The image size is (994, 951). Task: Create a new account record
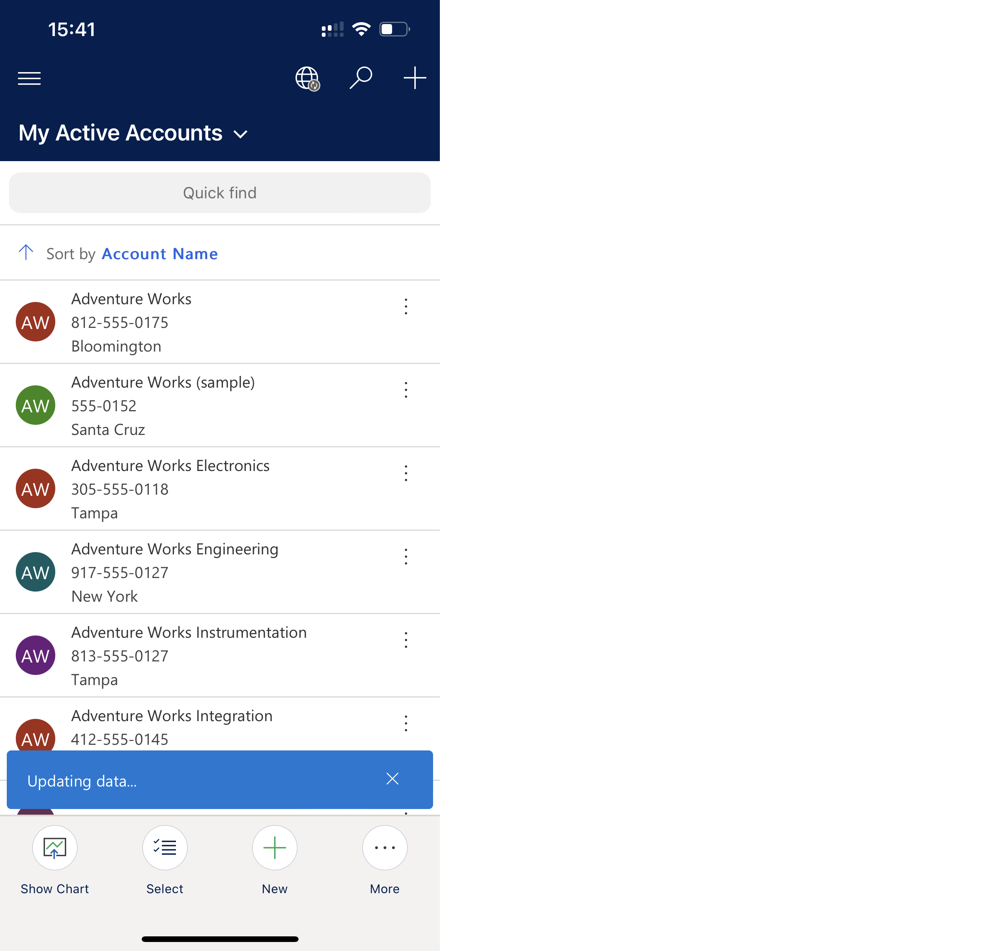click(x=274, y=847)
